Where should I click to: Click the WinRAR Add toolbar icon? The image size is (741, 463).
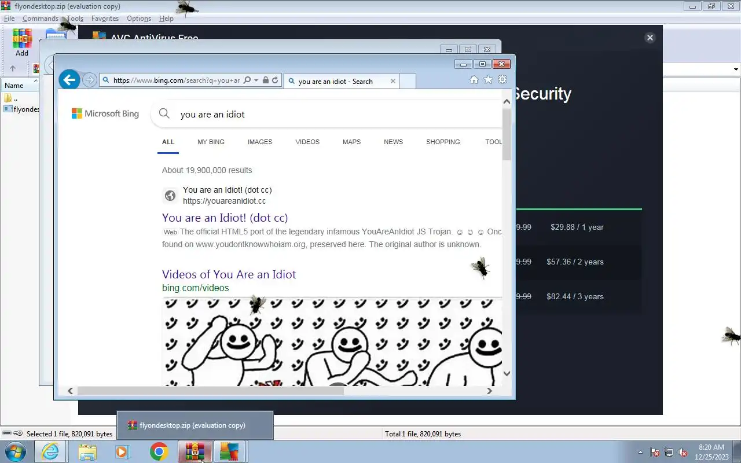pyautogui.click(x=22, y=42)
